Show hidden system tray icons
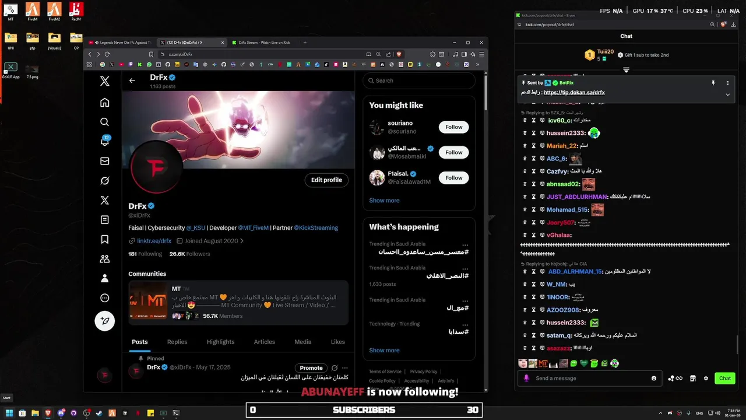This screenshot has width=746, height=420. coord(660,412)
